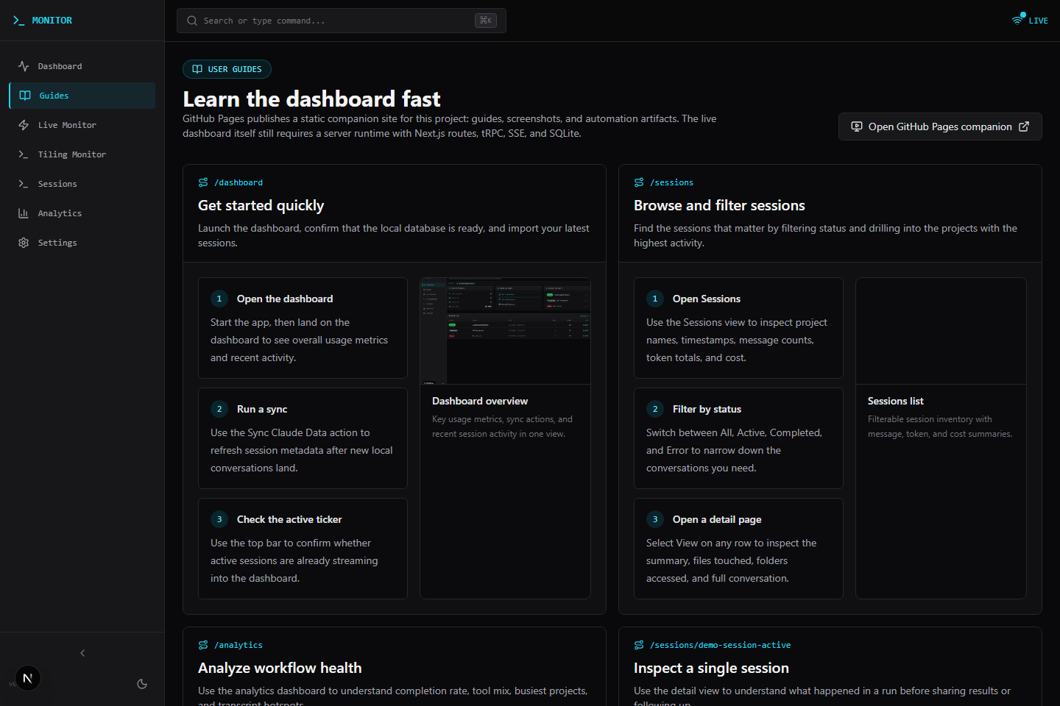Click step 3 Open a detail page card
The height and width of the screenshot is (706, 1060).
738,549
